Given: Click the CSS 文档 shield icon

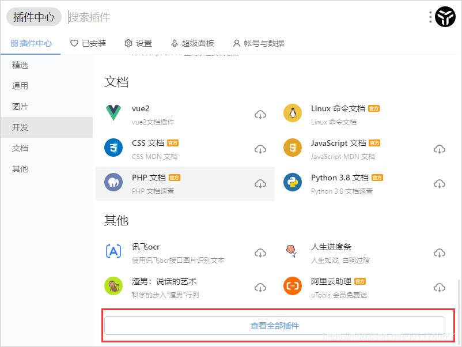Looking at the screenshot, I should click(x=113, y=148).
